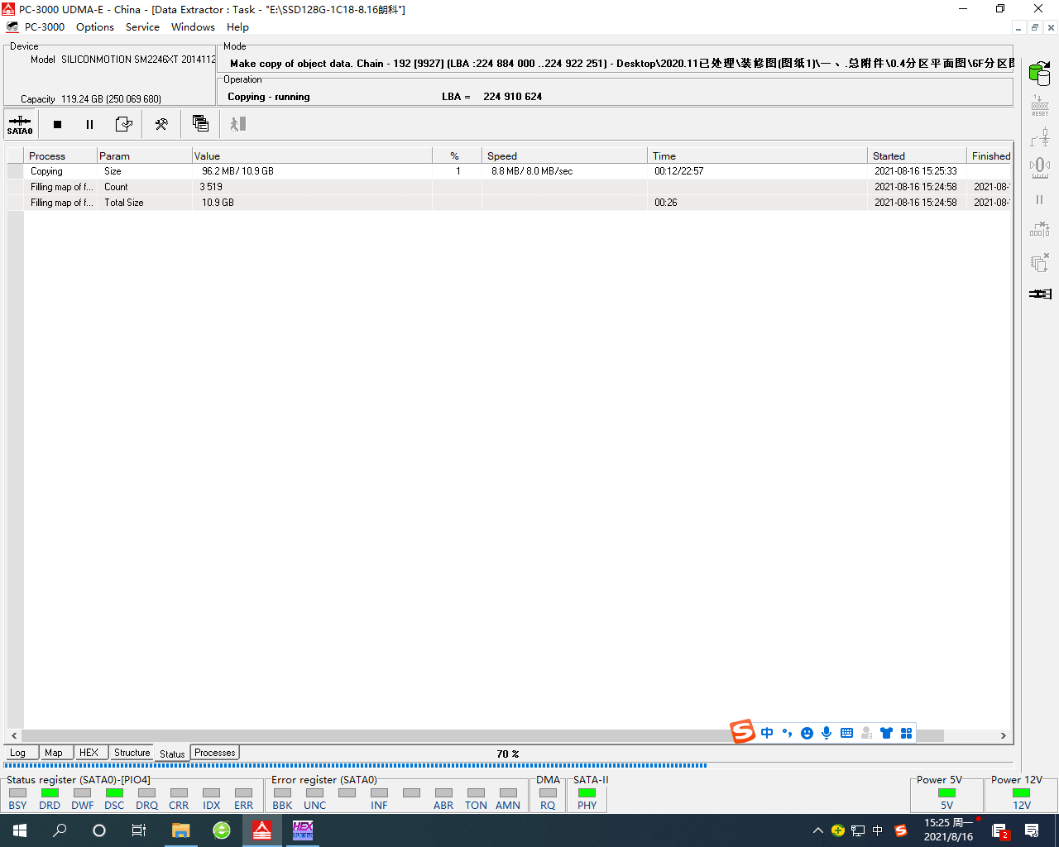Open the emoji panel on IME bar
1059x847 pixels.
point(807,733)
